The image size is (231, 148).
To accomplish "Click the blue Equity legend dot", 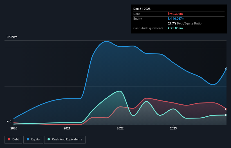I will (28, 139).
